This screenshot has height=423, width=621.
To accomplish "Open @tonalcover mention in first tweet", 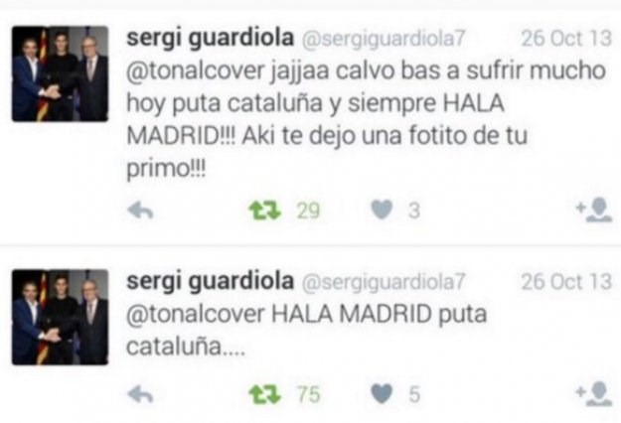I will pos(196,71).
